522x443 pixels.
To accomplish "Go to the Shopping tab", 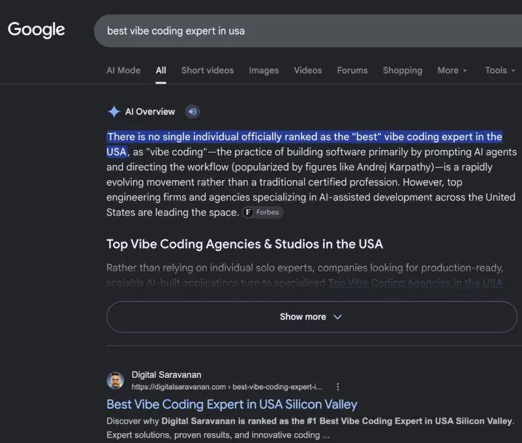I will (x=403, y=70).
